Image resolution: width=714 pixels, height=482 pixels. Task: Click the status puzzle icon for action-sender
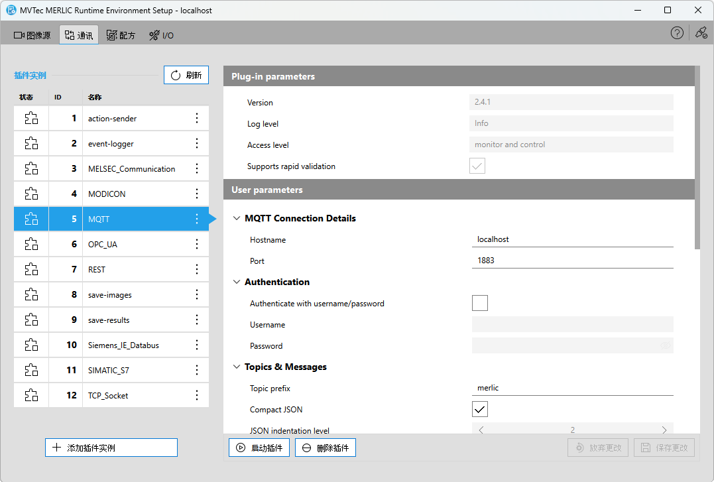31,119
